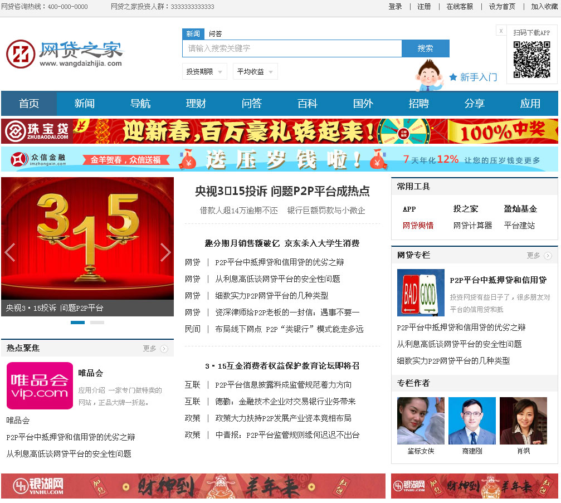The width and height of the screenshot is (561, 503).
Task: Open 资深律师给P2P老板的一封信 article
Action: 287,312
